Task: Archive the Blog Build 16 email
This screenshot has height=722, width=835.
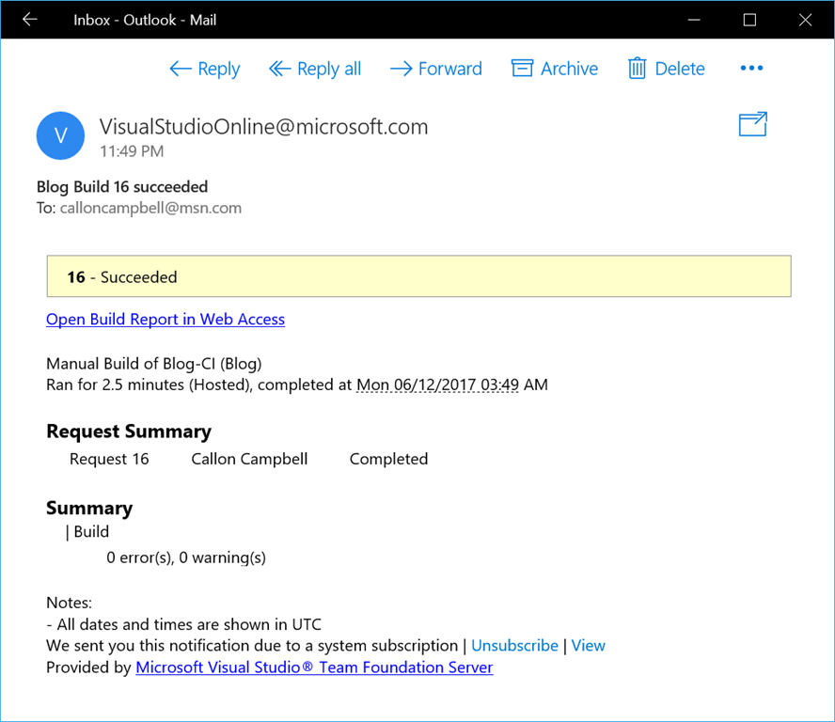Action: (555, 69)
